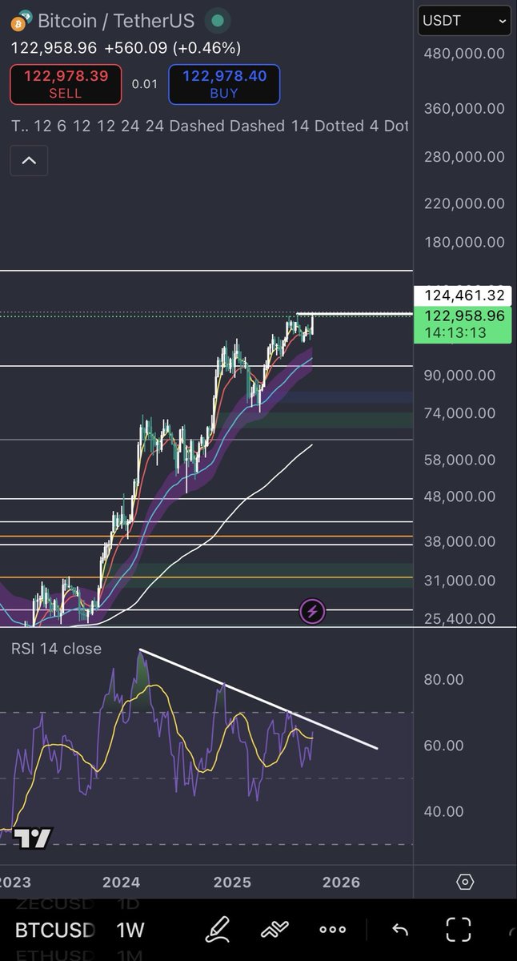Tap the Bitcoin symbol logo
Image resolution: width=517 pixels, height=961 pixels.
[x=23, y=20]
